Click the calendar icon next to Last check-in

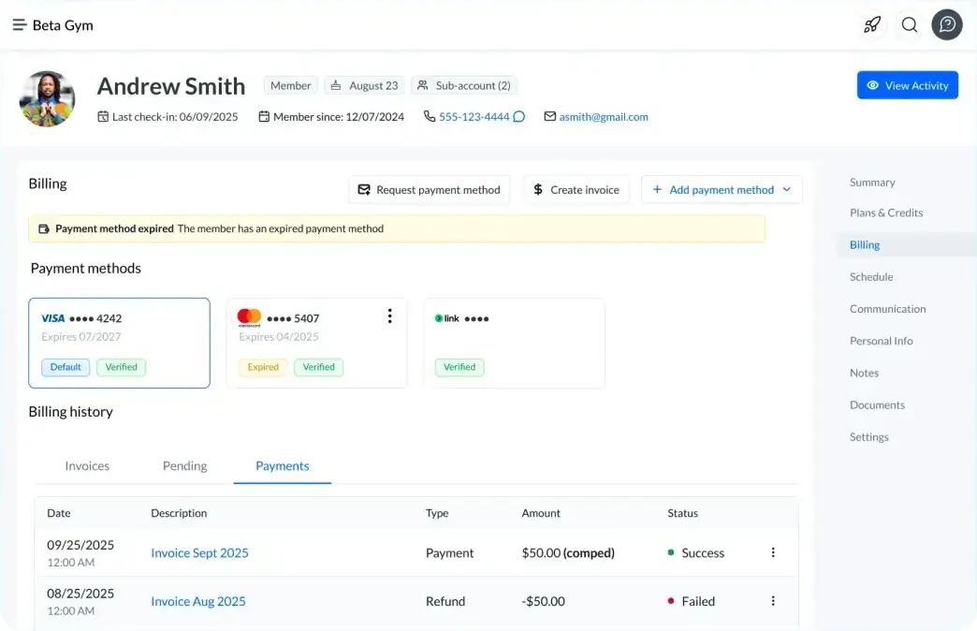pyautogui.click(x=106, y=116)
